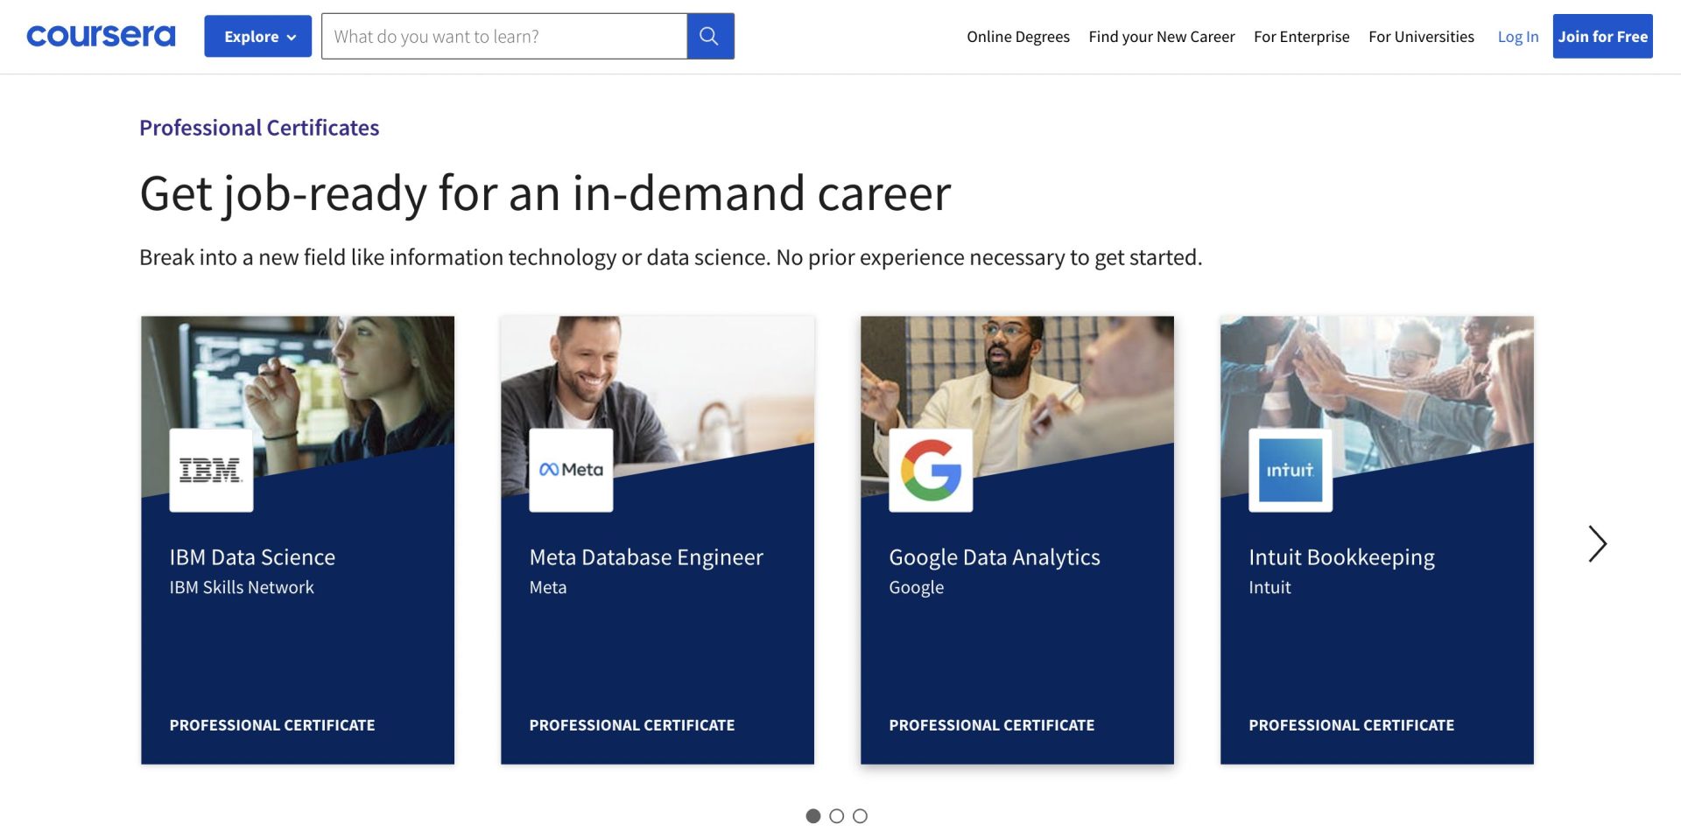The image size is (1681, 839).
Task: Focus the 'What do you want to learn?' field
Action: click(x=503, y=36)
